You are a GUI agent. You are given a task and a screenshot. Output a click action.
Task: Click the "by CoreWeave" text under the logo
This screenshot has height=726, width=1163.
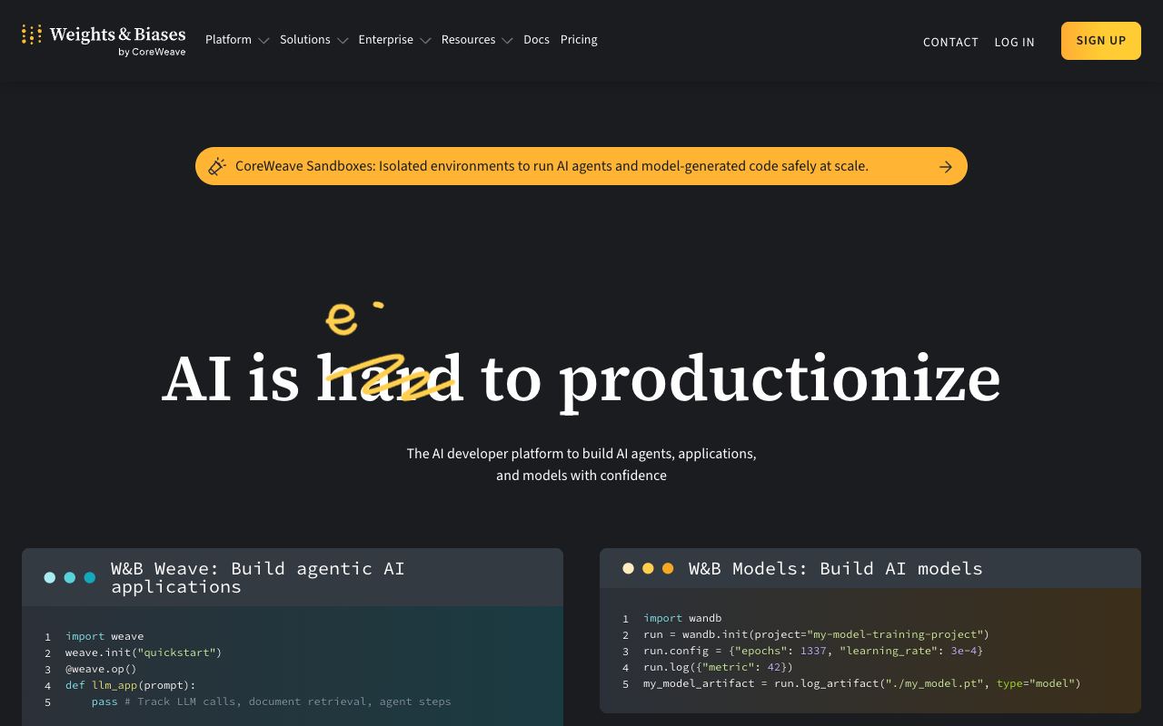152,53
